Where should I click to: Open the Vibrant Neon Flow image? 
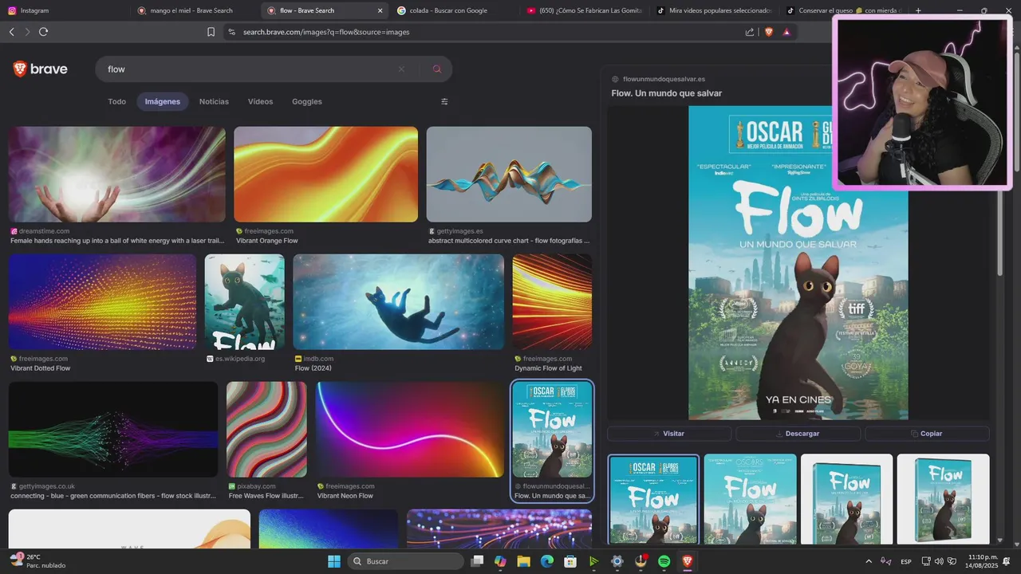click(x=411, y=429)
